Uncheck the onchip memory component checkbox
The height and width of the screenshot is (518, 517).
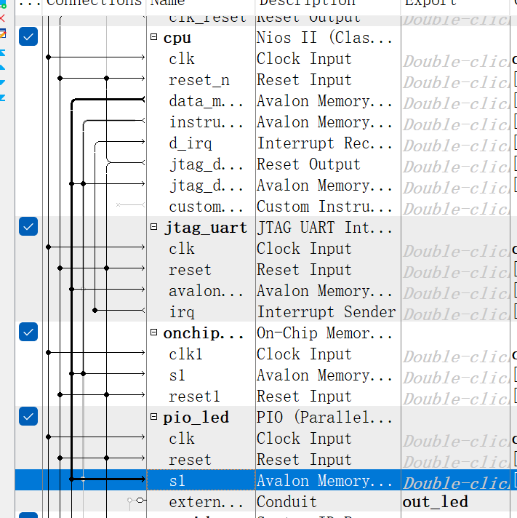(x=28, y=332)
